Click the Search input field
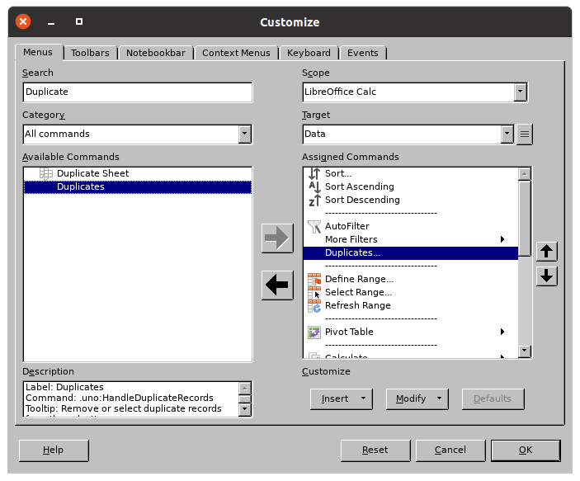 pos(137,92)
